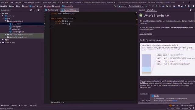The image size is (195, 110).
Task: Open the File menu
Action: click(x=2, y=2)
